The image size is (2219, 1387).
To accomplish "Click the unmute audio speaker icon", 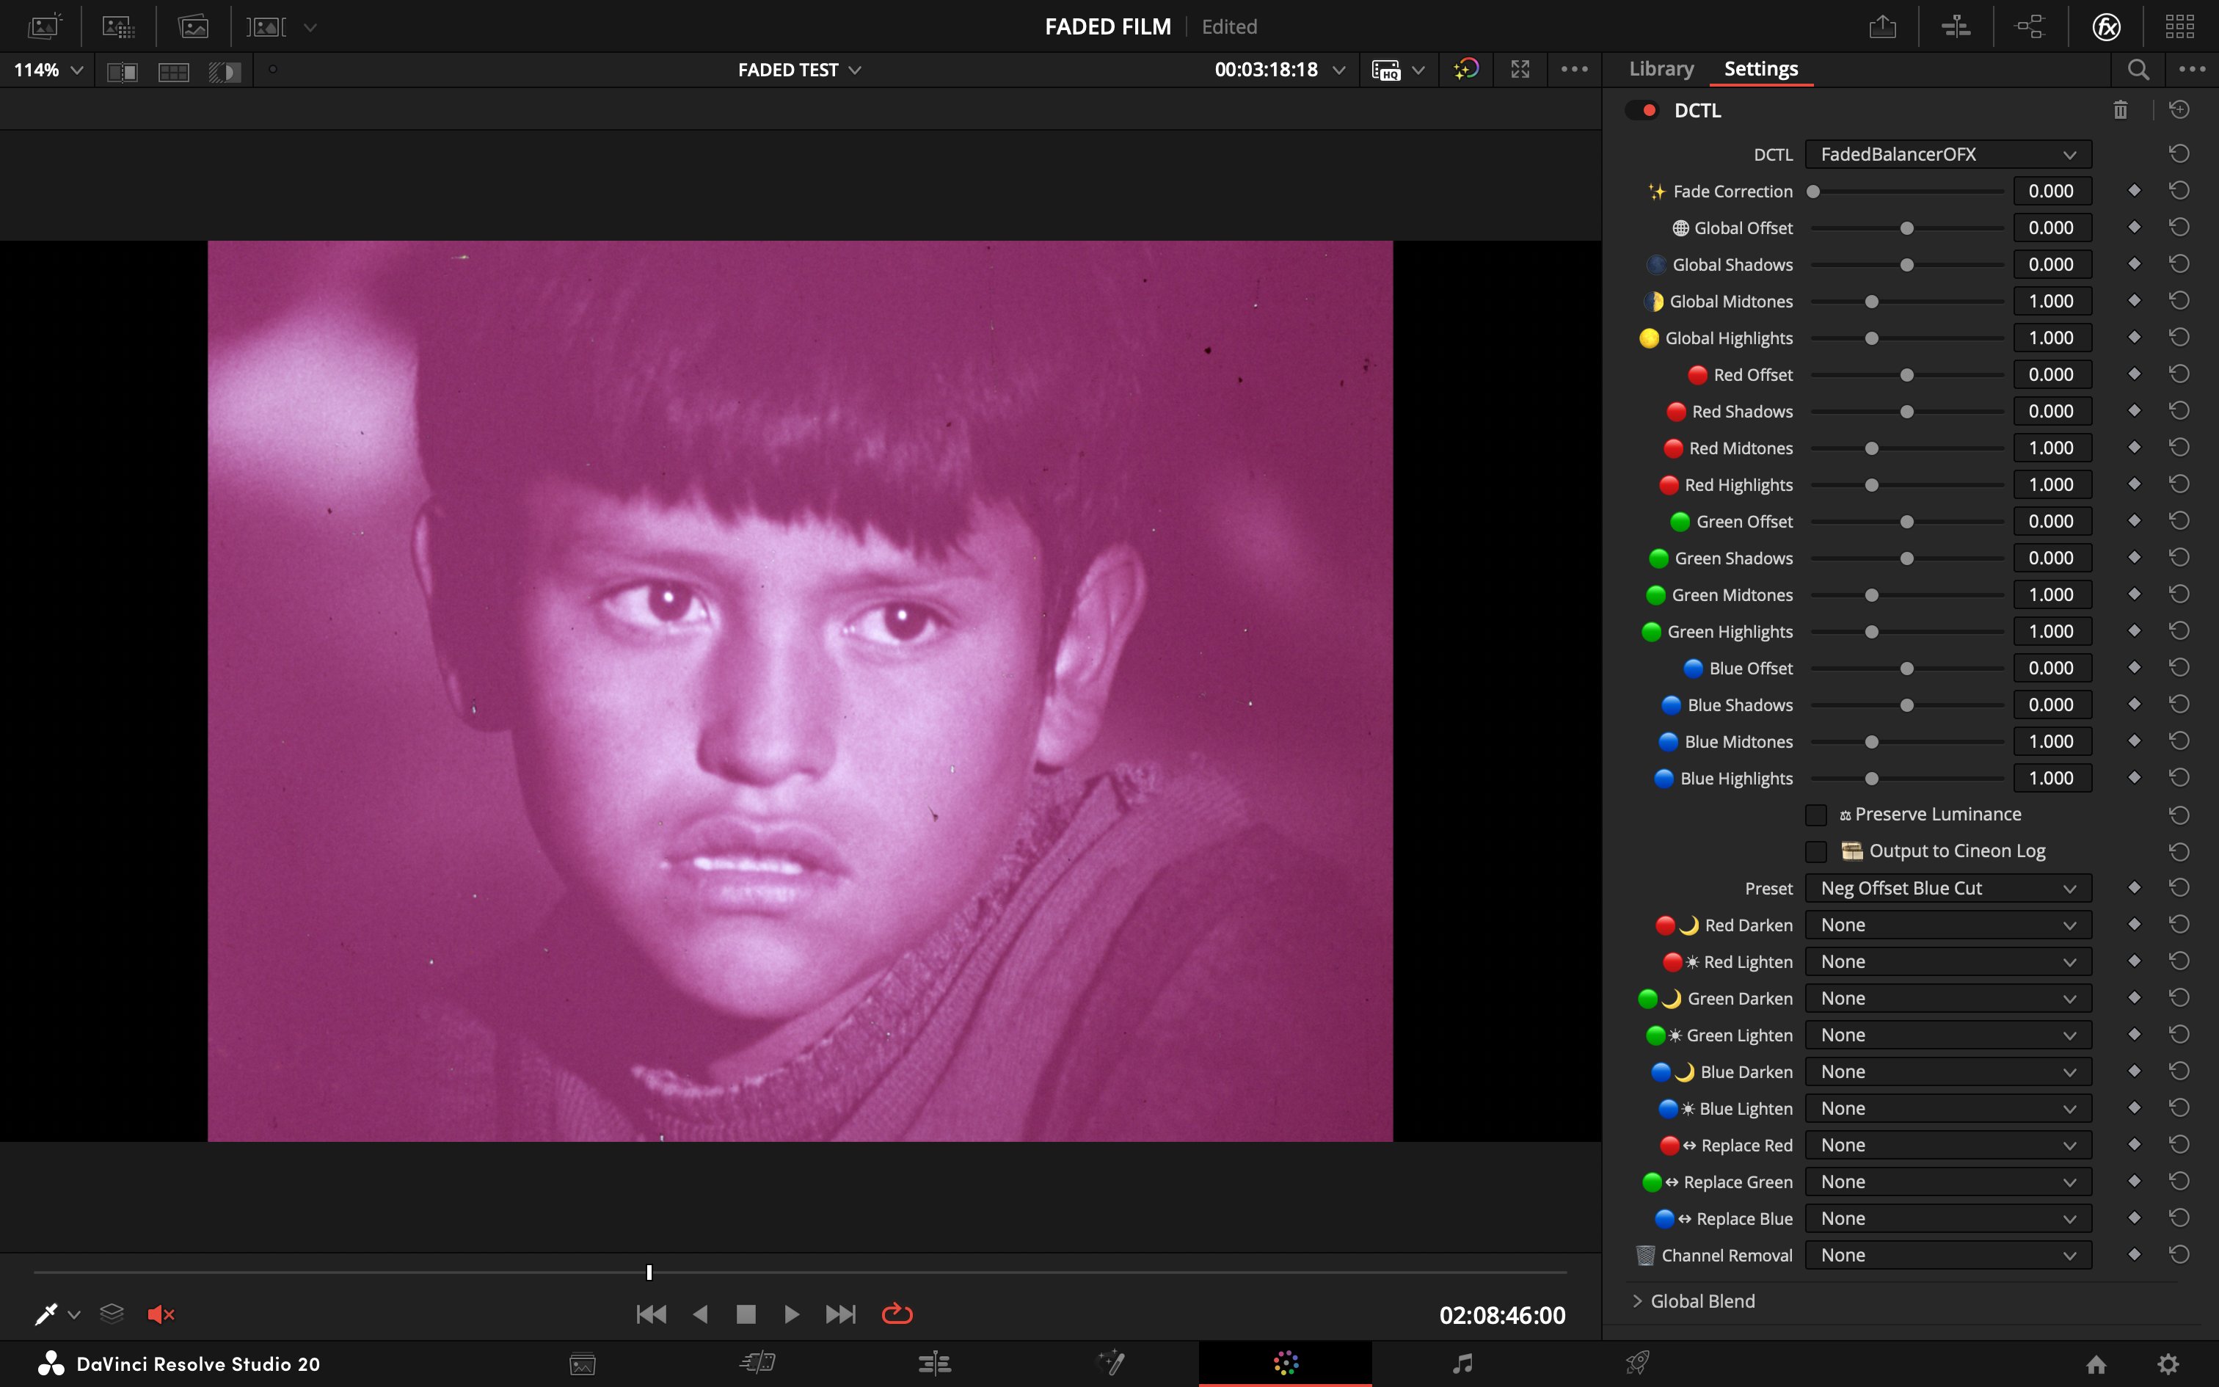I will pos(161,1314).
